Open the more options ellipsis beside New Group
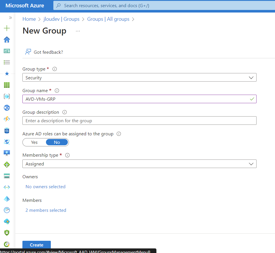 point(78,31)
